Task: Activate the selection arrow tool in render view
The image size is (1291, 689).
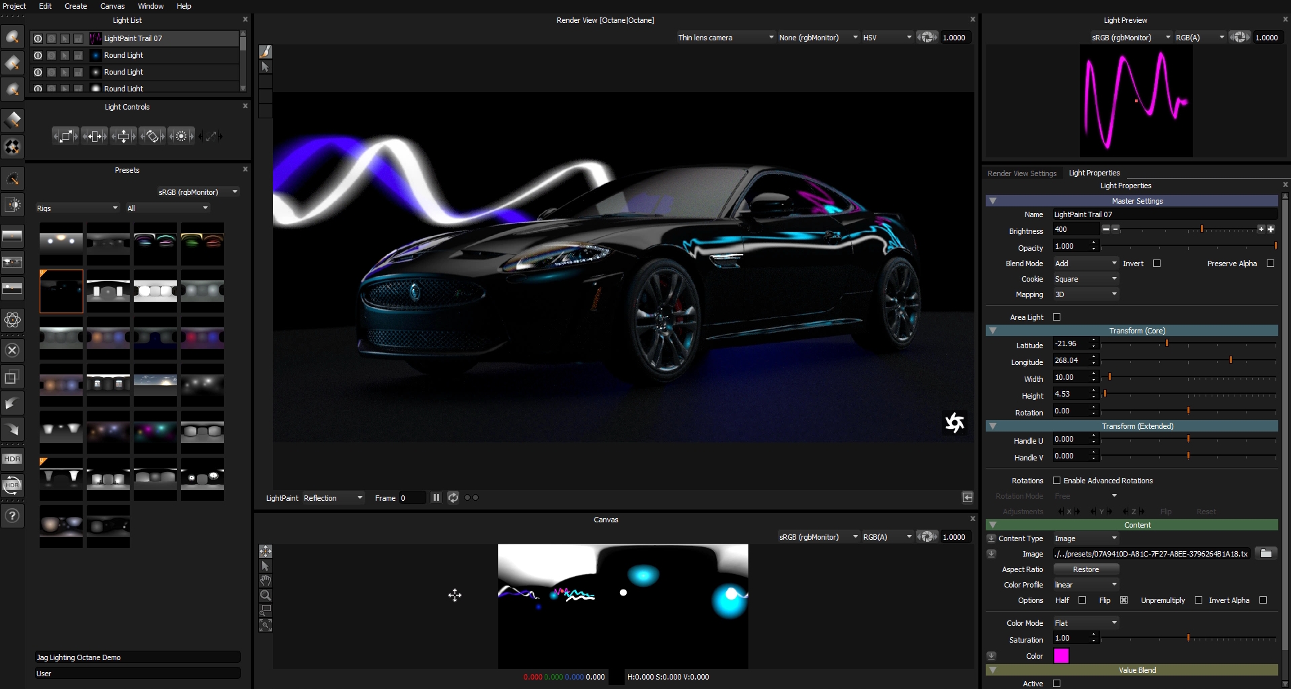Action: tap(265, 67)
